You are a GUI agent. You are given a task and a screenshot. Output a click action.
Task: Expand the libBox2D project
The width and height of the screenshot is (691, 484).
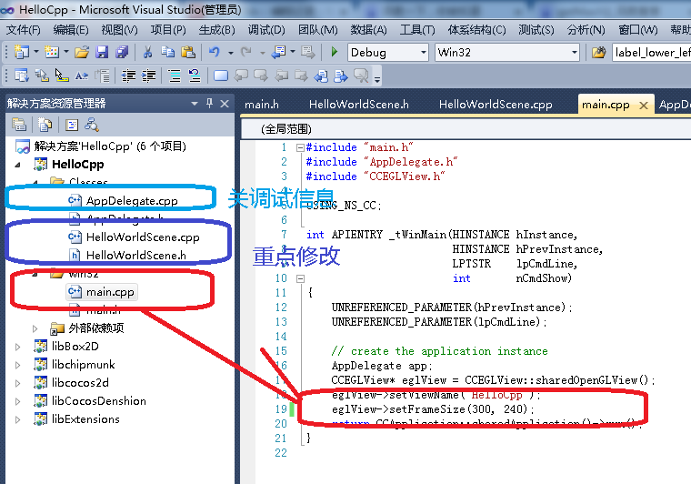(17, 347)
